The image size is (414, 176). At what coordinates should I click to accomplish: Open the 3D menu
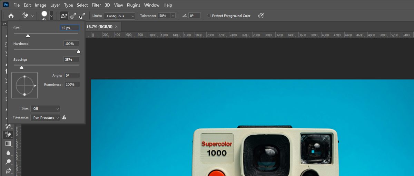coord(107,5)
